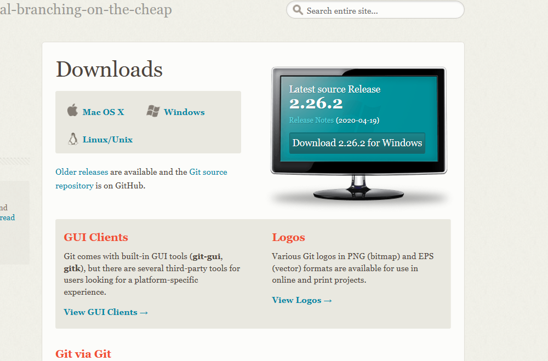
Task: Follow the View GUI Clients link
Action: [106, 312]
